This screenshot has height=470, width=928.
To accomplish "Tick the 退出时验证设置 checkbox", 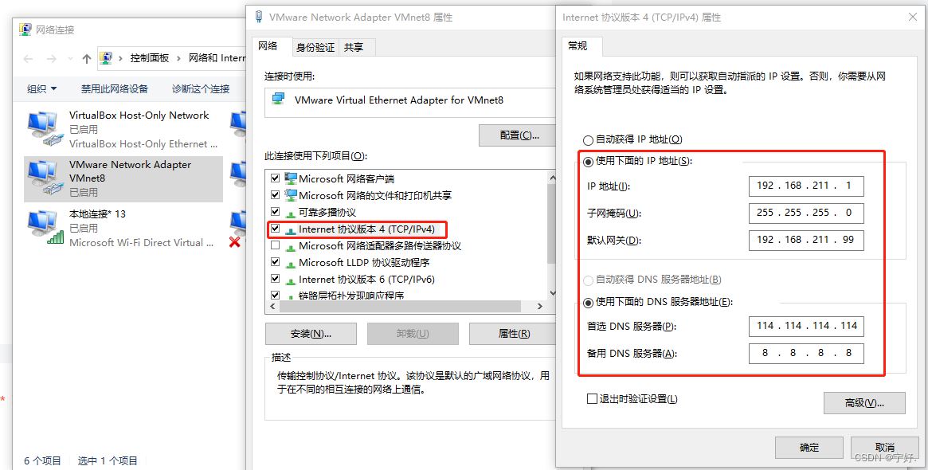I will pos(592,399).
